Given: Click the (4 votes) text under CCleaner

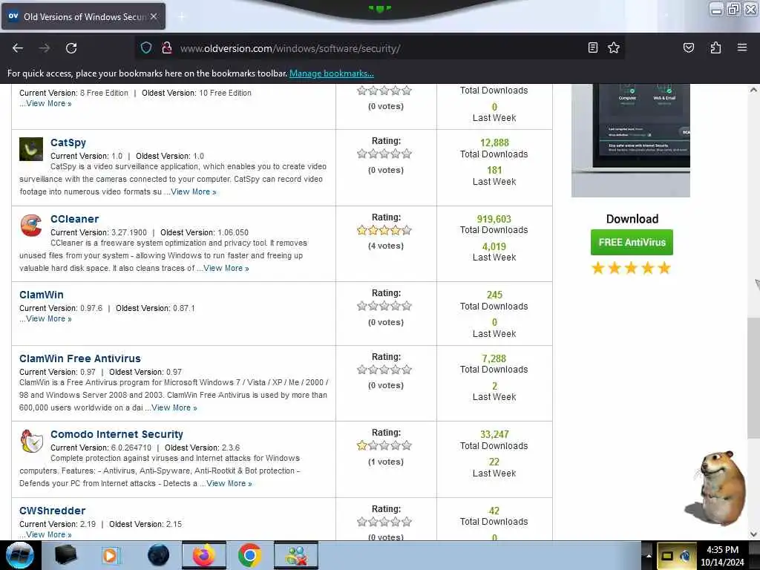Looking at the screenshot, I should pos(386,246).
